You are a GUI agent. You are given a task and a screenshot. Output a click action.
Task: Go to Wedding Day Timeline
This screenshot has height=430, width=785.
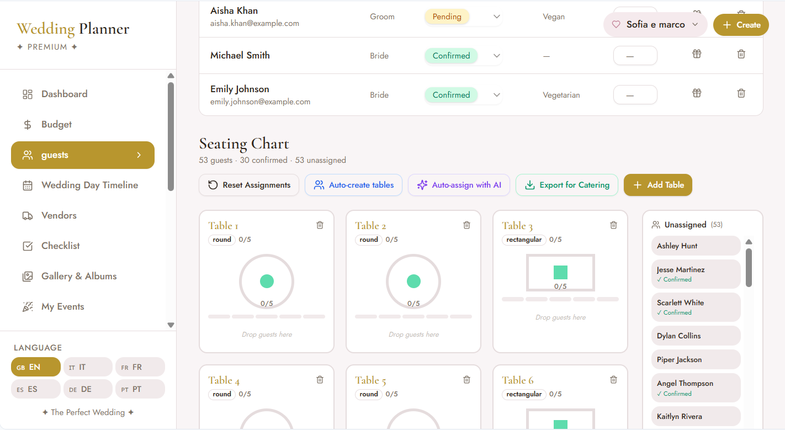click(83, 185)
